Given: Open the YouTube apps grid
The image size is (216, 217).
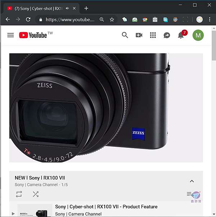Looking at the screenshot, I should click(153, 35).
